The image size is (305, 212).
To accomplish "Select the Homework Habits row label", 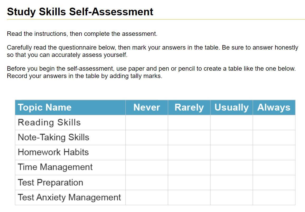I will coord(53,152).
